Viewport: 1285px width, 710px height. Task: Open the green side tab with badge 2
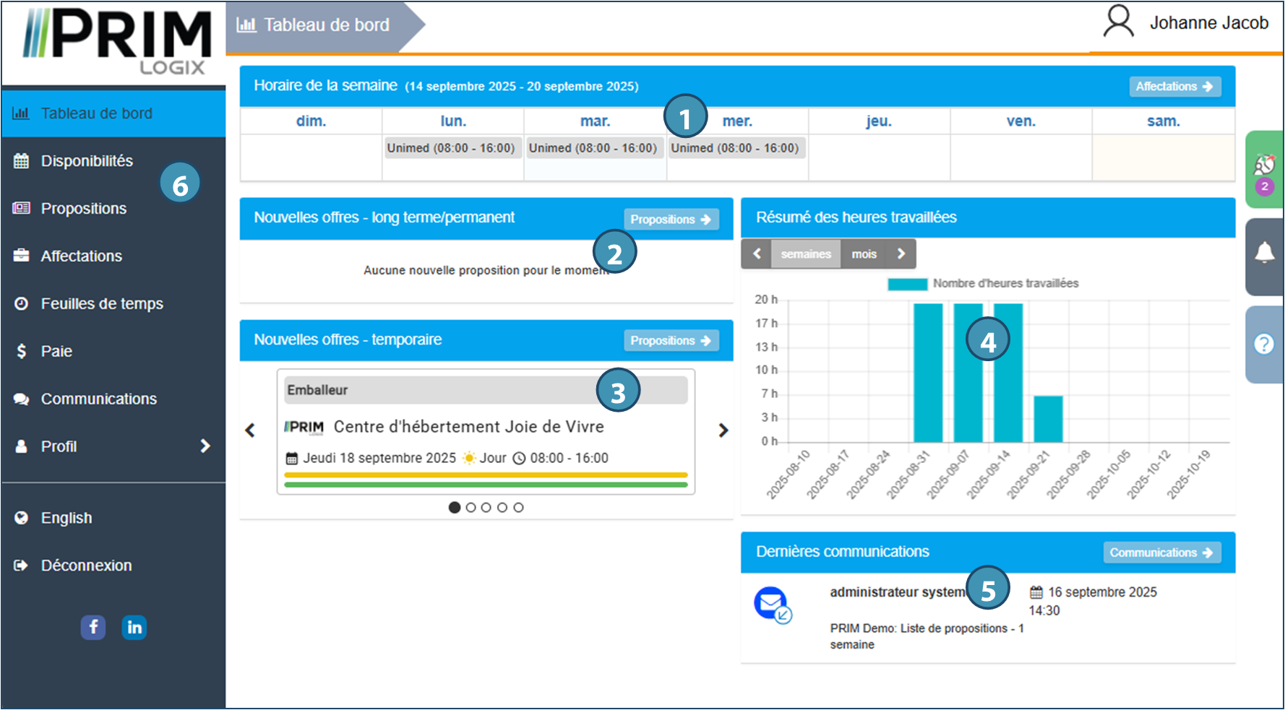click(1264, 170)
